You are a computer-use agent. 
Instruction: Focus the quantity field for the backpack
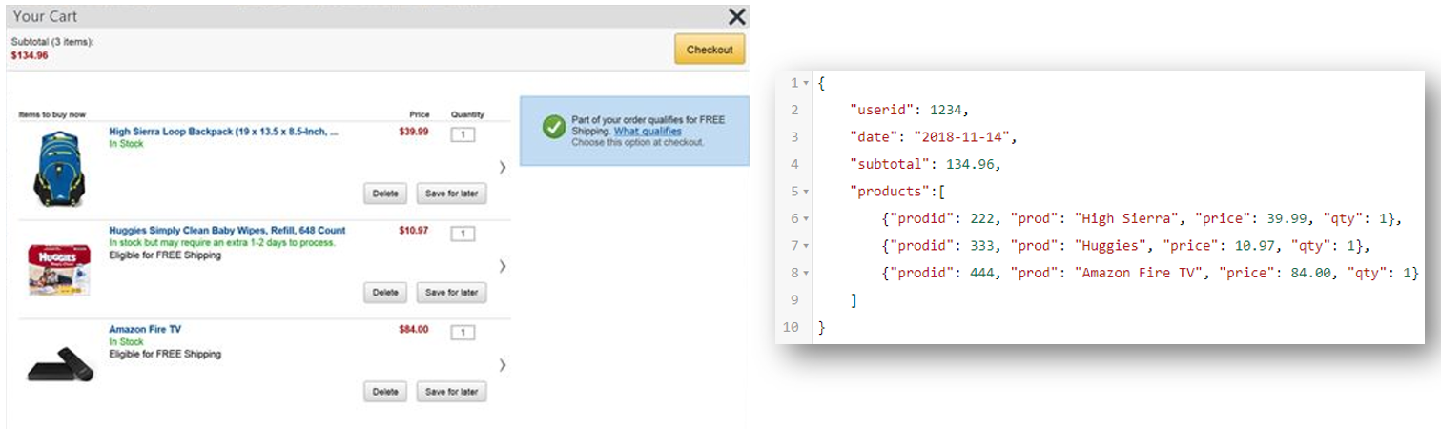463,134
